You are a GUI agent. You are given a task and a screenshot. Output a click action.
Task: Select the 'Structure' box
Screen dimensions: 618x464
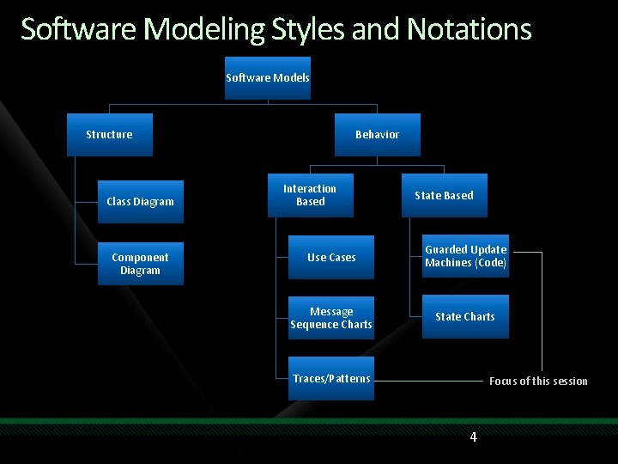(110, 135)
